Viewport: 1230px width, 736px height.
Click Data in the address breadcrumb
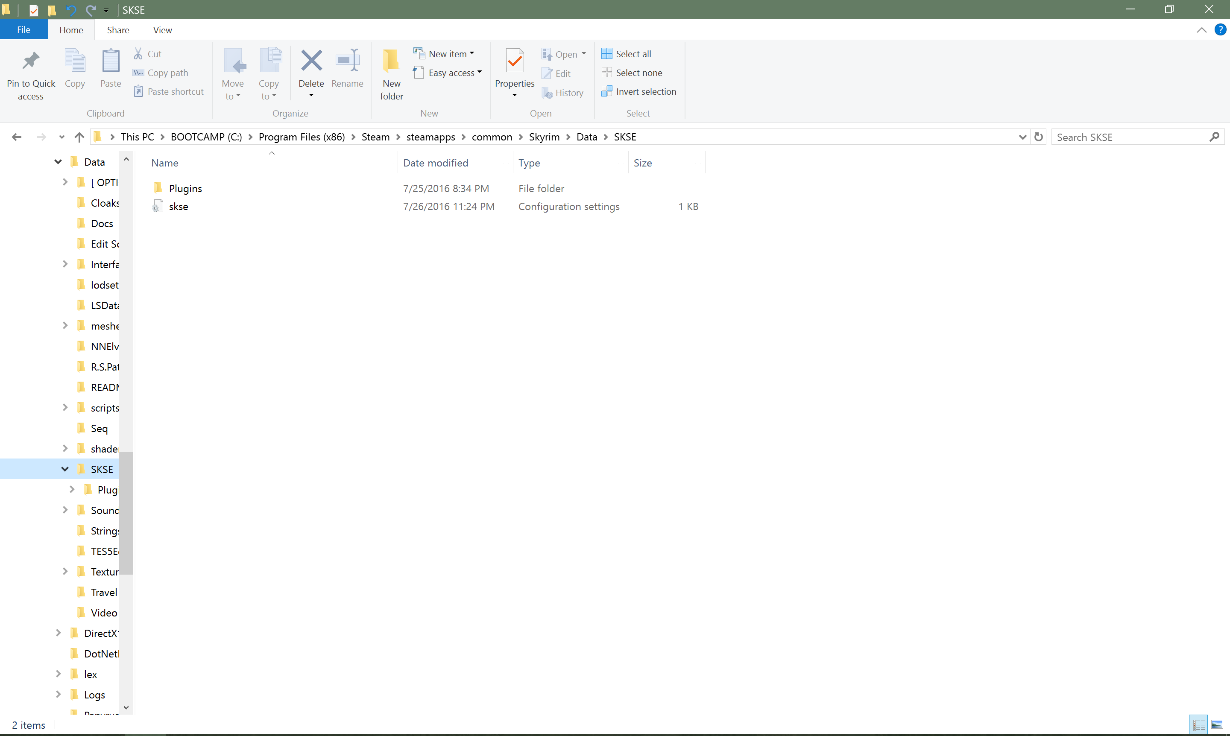586,137
